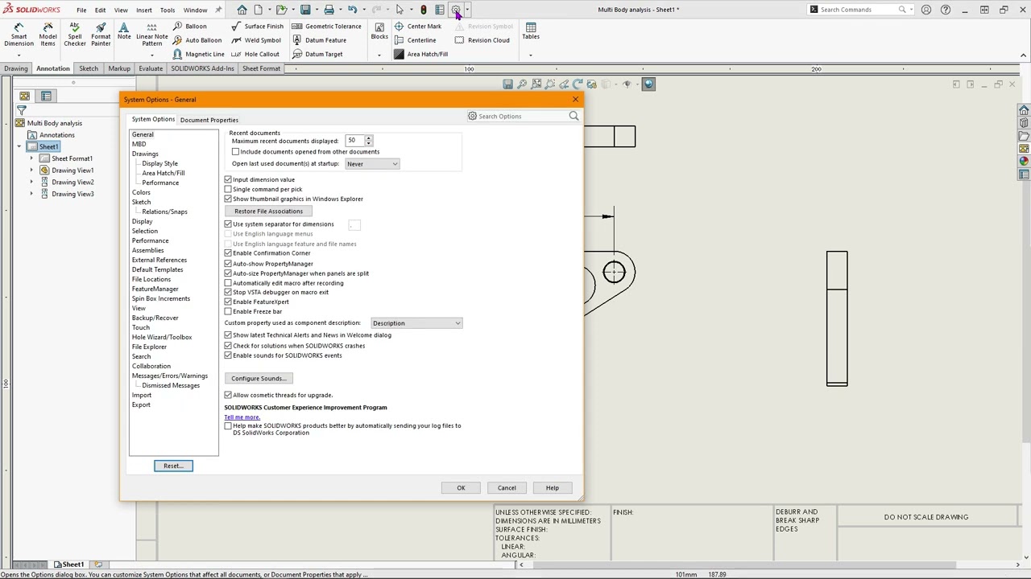Open the File menu
This screenshot has height=579, width=1031.
point(81,10)
